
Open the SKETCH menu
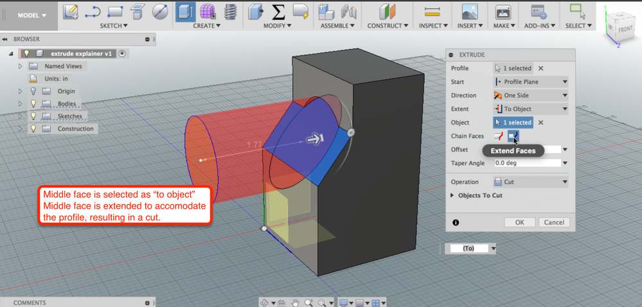tap(114, 26)
